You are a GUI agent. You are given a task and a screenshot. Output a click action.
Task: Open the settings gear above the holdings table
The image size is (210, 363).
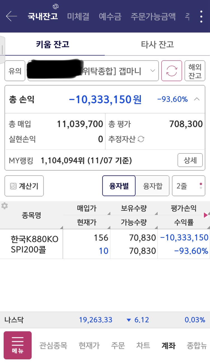[x=4, y=206]
